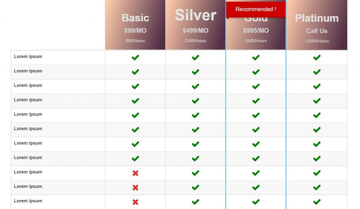360x209 pixels.
Task: Click the $99/MO price label
Action: tap(135, 31)
